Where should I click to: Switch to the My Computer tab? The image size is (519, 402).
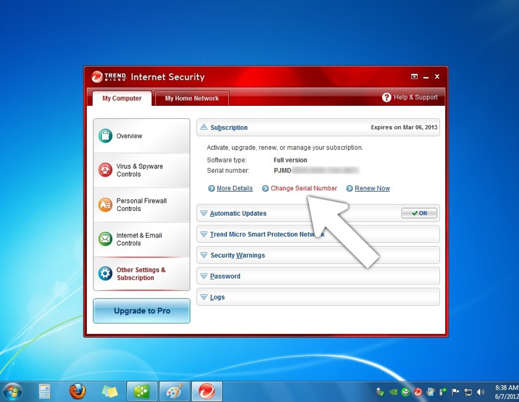[x=122, y=99]
